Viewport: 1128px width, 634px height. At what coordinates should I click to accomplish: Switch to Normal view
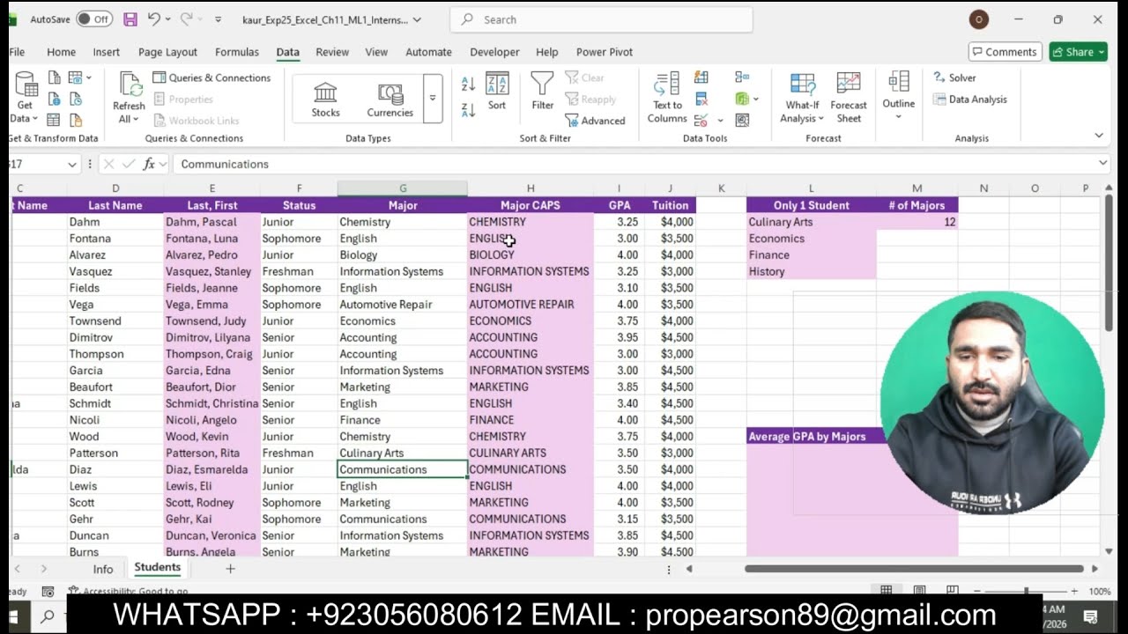(887, 591)
